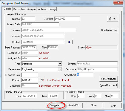Open View NCR... button
This screenshot has width=125, height=111.
point(74,105)
